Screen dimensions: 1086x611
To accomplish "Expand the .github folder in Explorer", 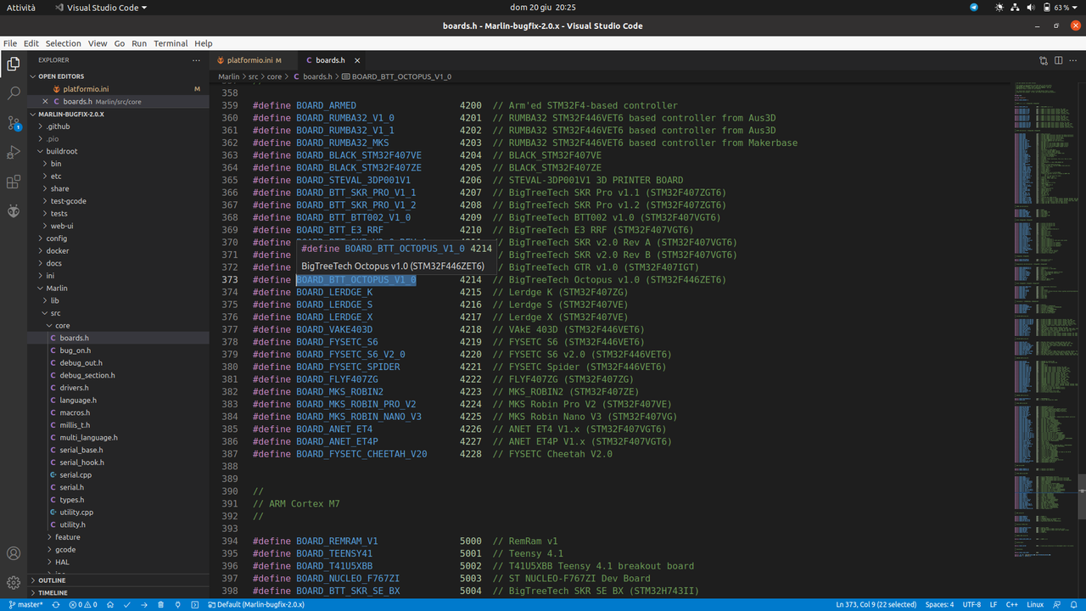I will tap(58, 126).
